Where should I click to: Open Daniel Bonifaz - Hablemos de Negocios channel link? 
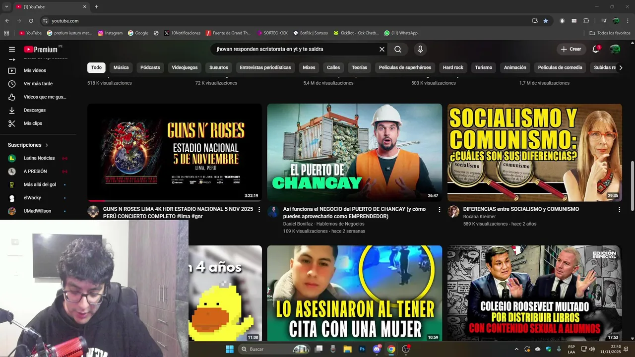(x=323, y=224)
